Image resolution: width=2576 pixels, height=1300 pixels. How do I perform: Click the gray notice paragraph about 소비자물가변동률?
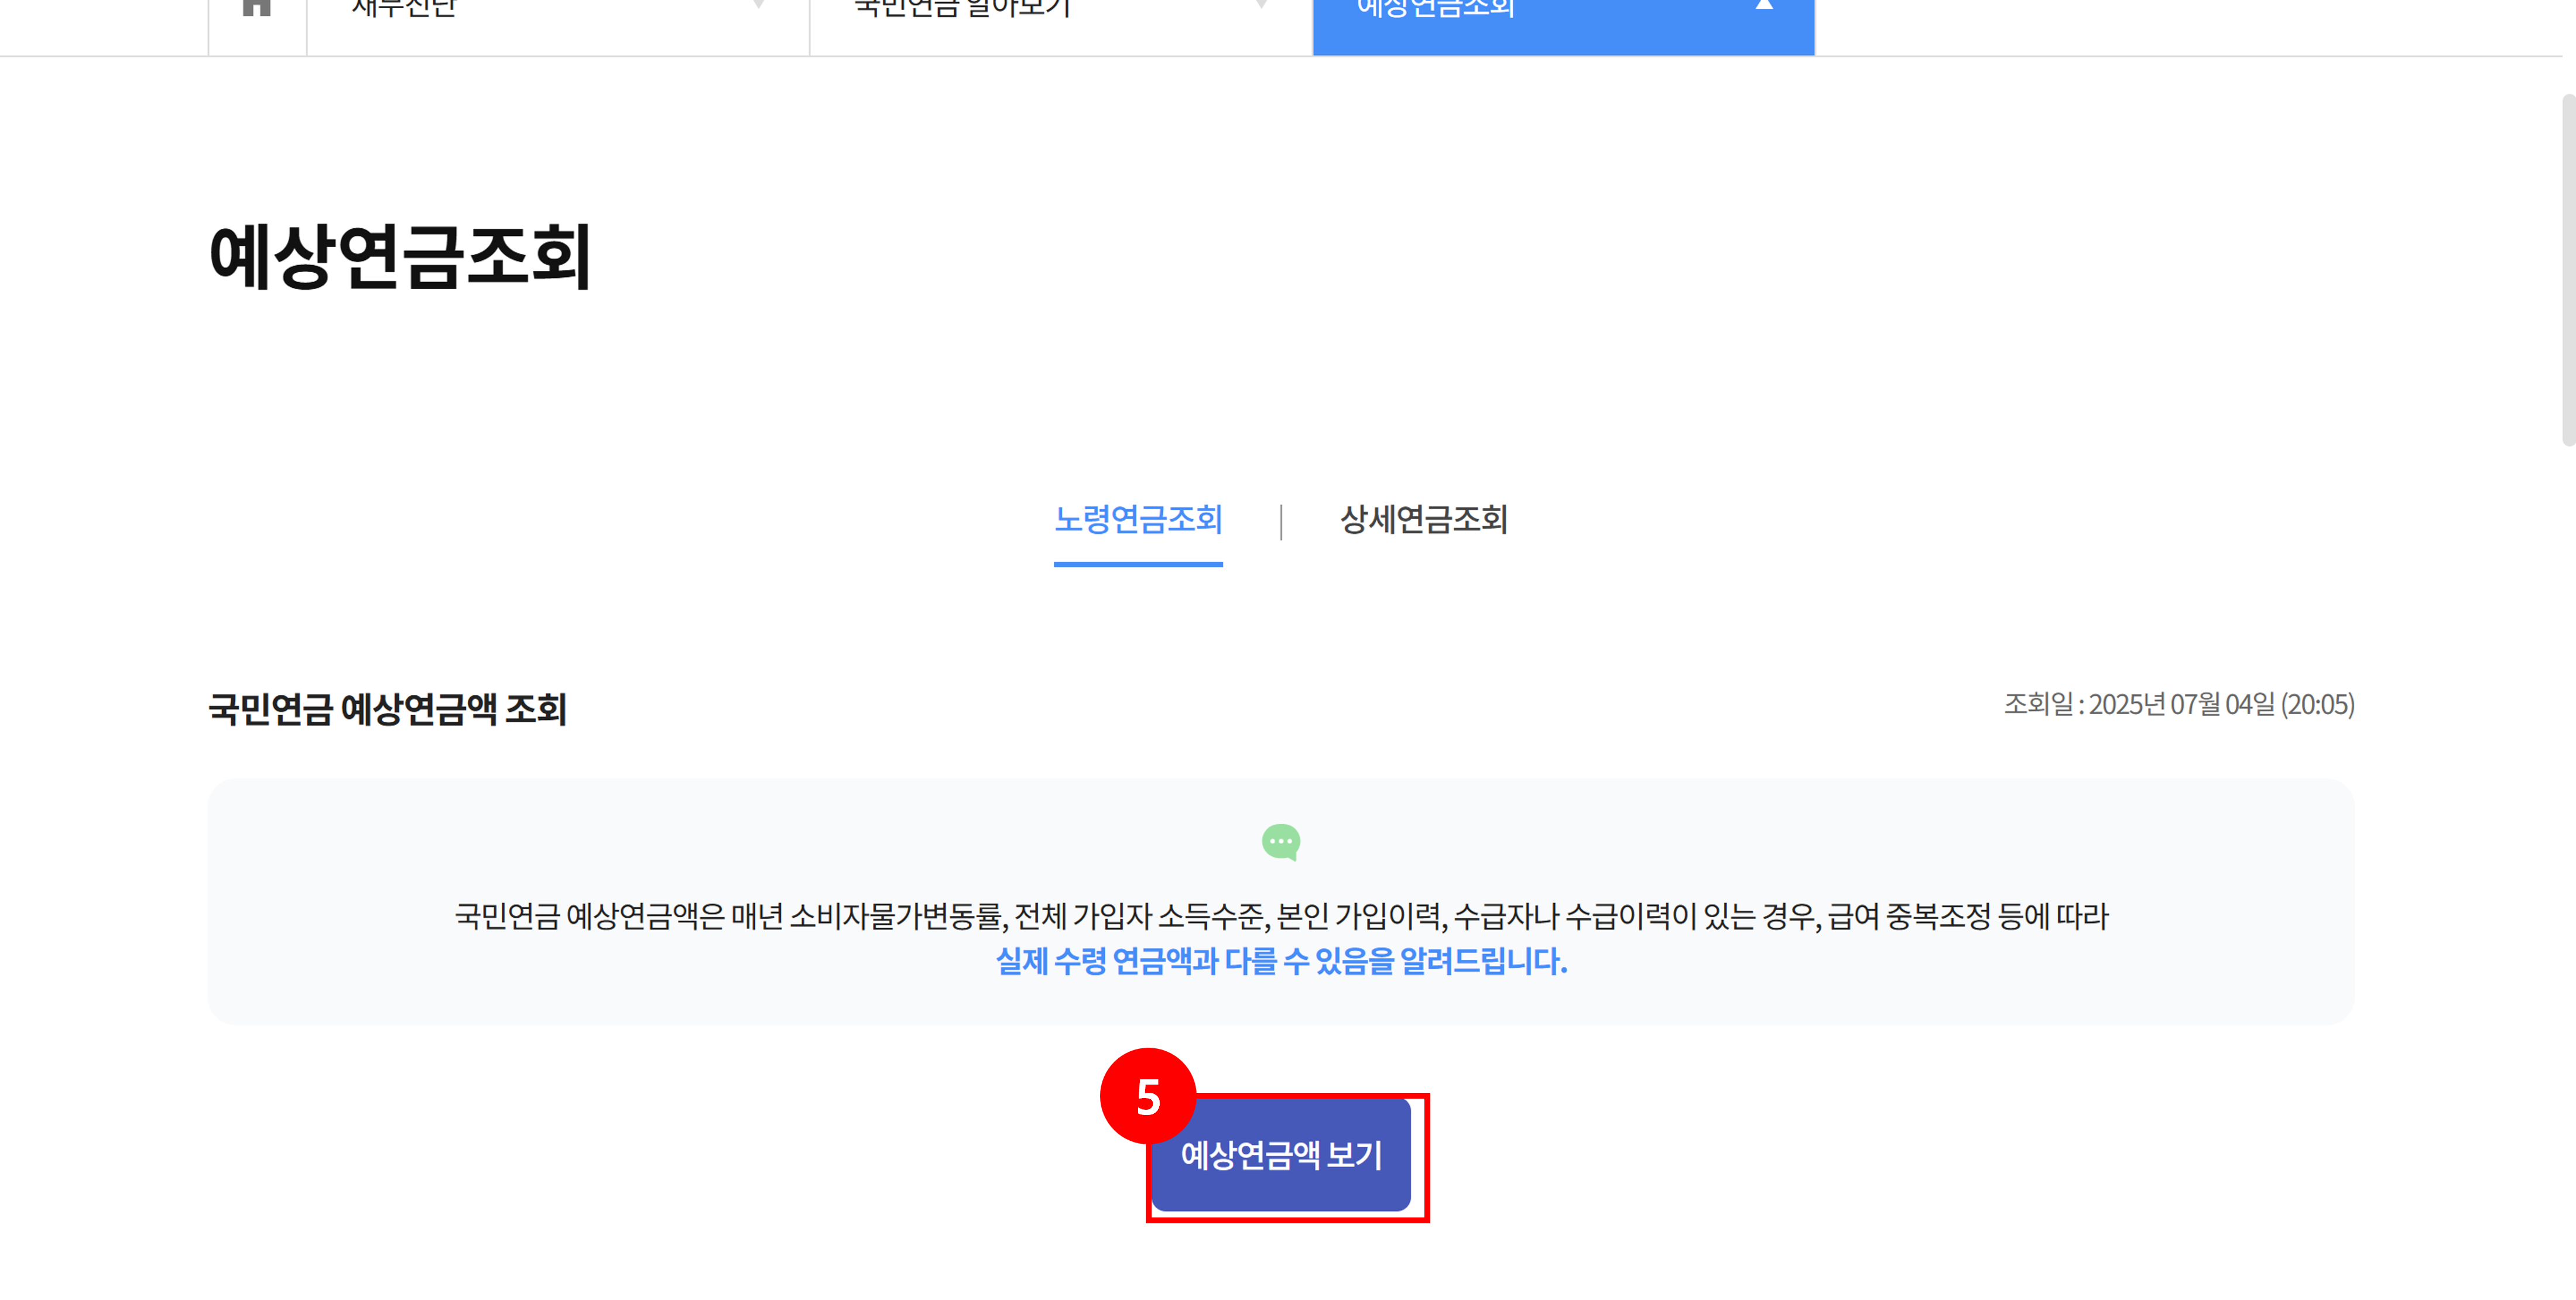[x=1281, y=916]
